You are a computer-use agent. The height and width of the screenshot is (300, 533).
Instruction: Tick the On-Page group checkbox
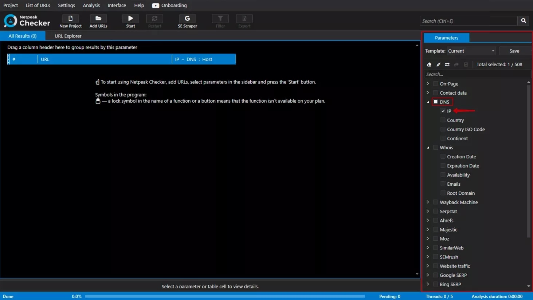(436, 84)
